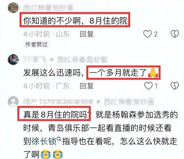184x159 pixels.
Task: Open the first commenter's avatar
Action: click(x=13, y=8)
